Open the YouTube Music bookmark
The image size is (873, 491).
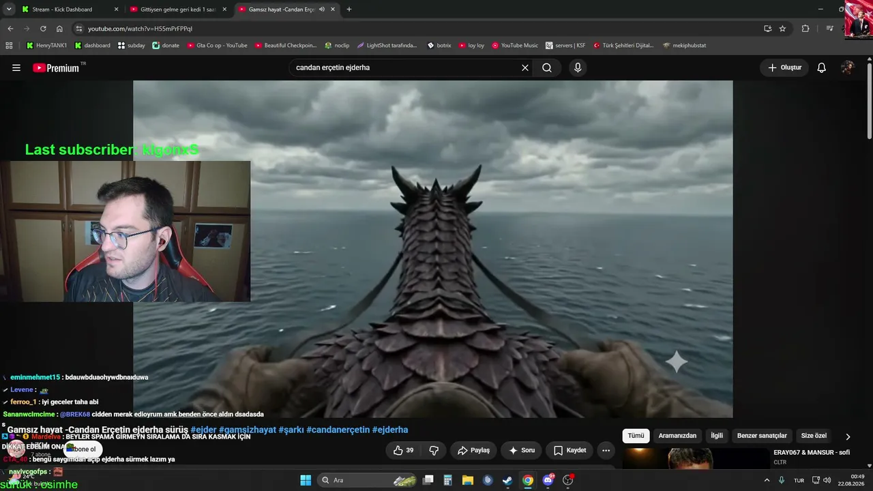(x=515, y=46)
